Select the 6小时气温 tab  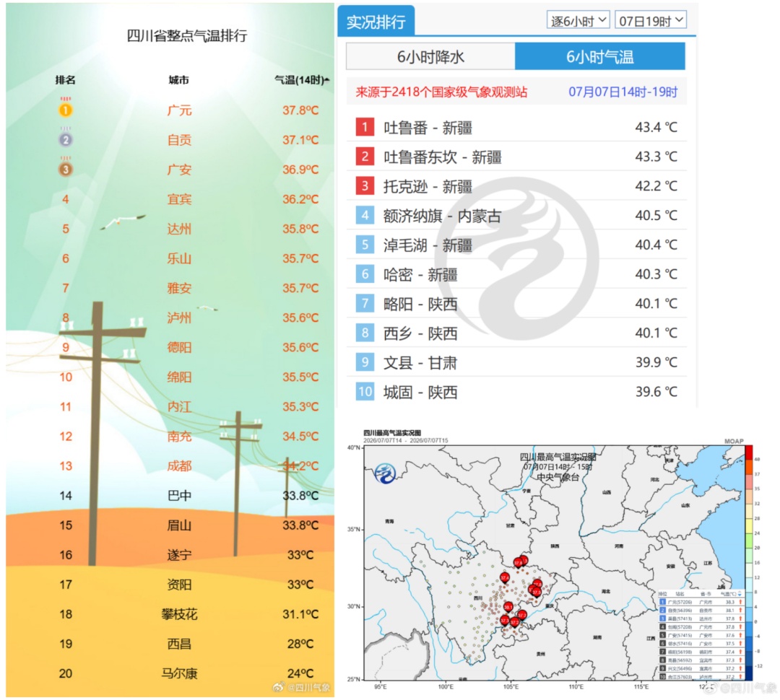(x=600, y=57)
